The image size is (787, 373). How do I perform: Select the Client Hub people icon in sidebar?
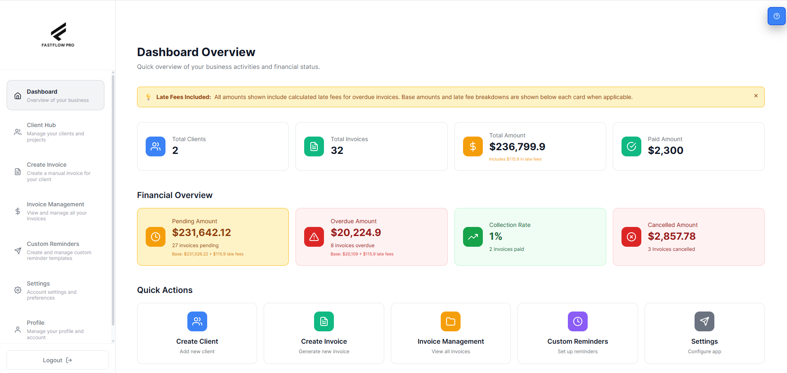[17, 132]
